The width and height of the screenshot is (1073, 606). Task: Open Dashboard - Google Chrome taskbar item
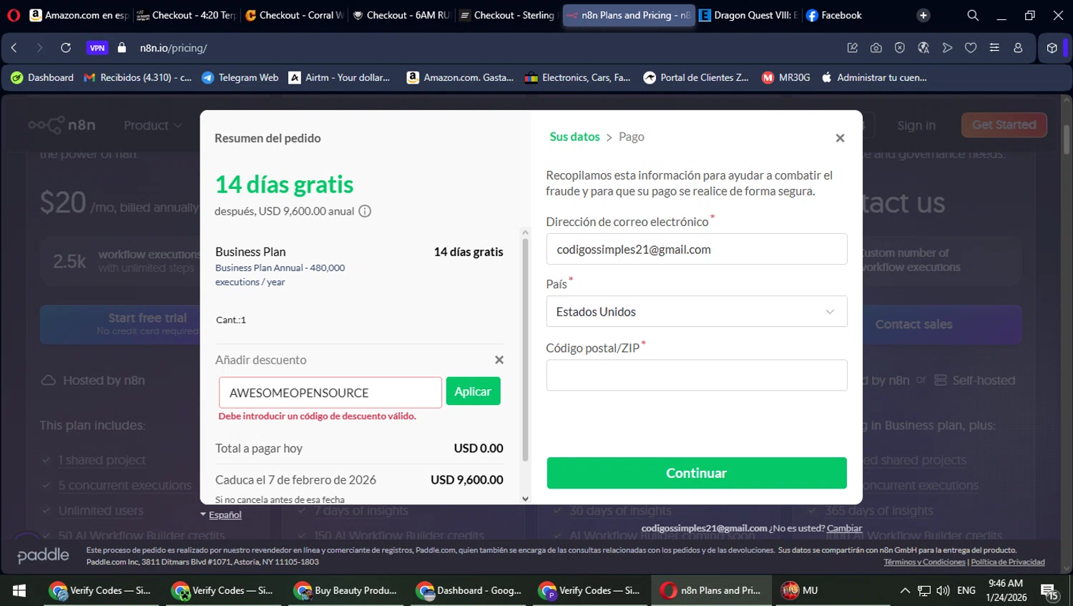coord(469,590)
